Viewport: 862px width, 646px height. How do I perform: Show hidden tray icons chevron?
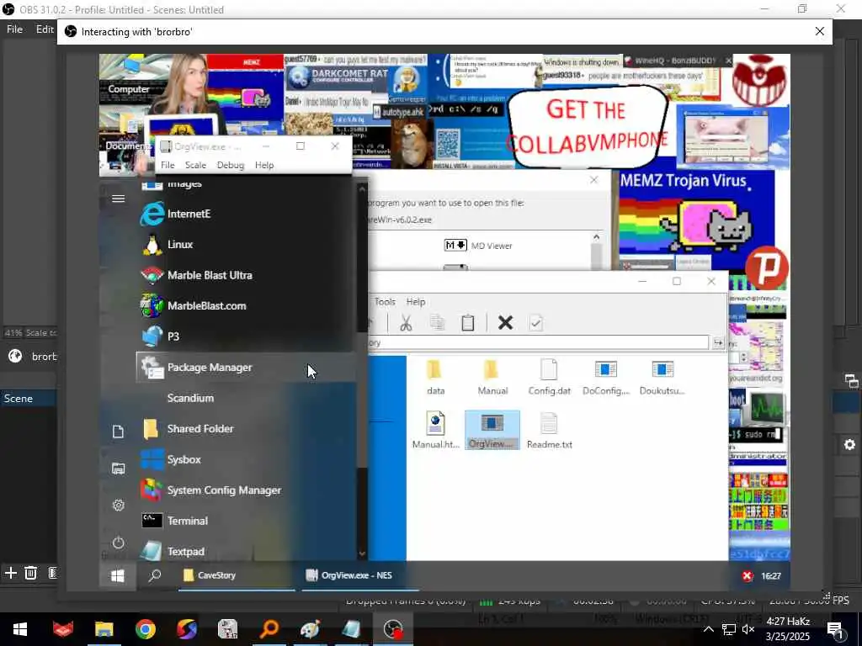pos(709,629)
